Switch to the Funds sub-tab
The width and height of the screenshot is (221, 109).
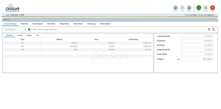(20, 35)
